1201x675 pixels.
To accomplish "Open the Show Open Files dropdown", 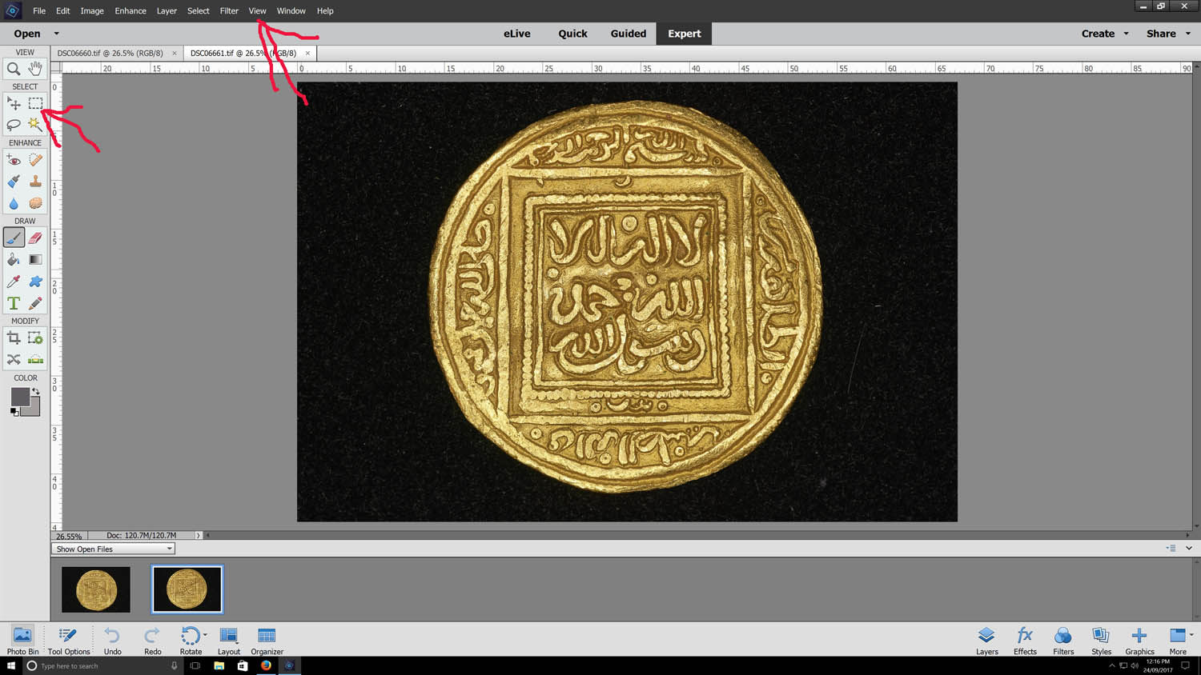I will (113, 549).
